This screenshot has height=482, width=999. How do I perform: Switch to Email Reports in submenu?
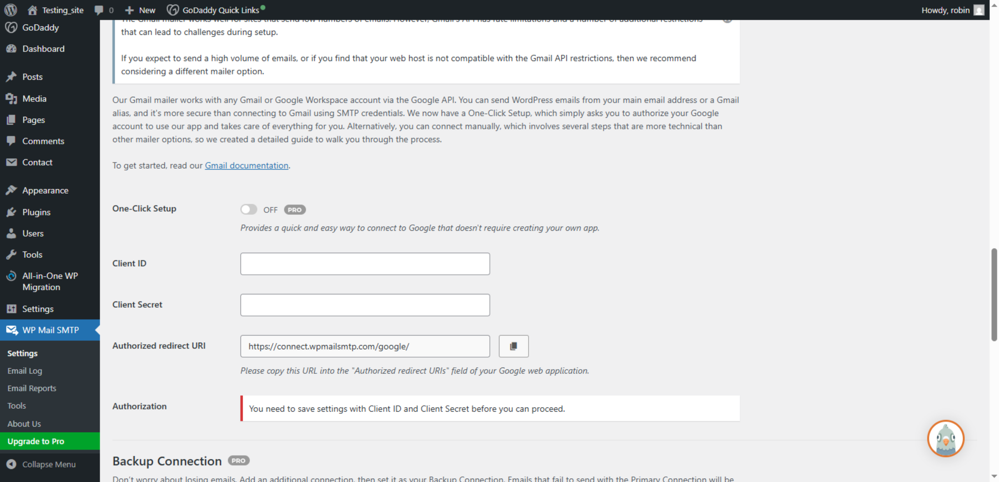pos(32,388)
